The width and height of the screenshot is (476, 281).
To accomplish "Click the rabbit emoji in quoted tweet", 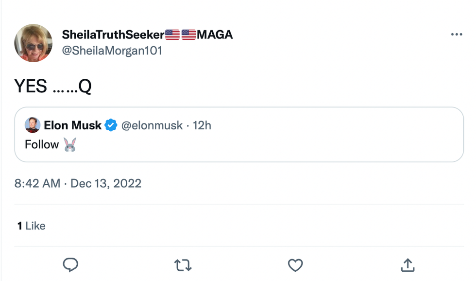I will tap(70, 144).
